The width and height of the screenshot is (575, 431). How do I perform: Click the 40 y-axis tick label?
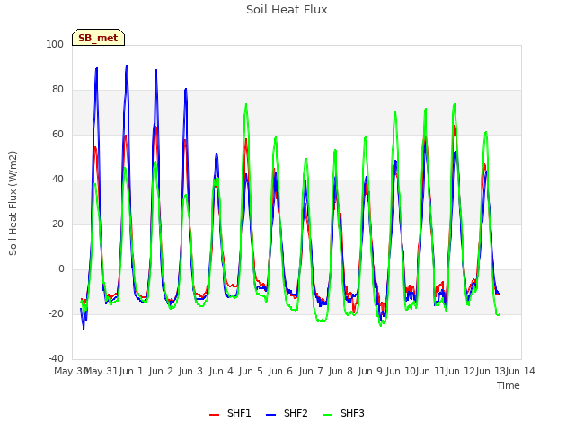point(57,180)
